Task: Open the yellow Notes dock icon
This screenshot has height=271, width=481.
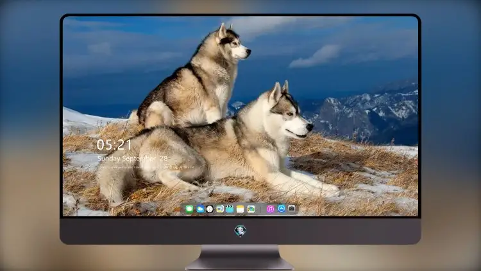Action: 240,209
